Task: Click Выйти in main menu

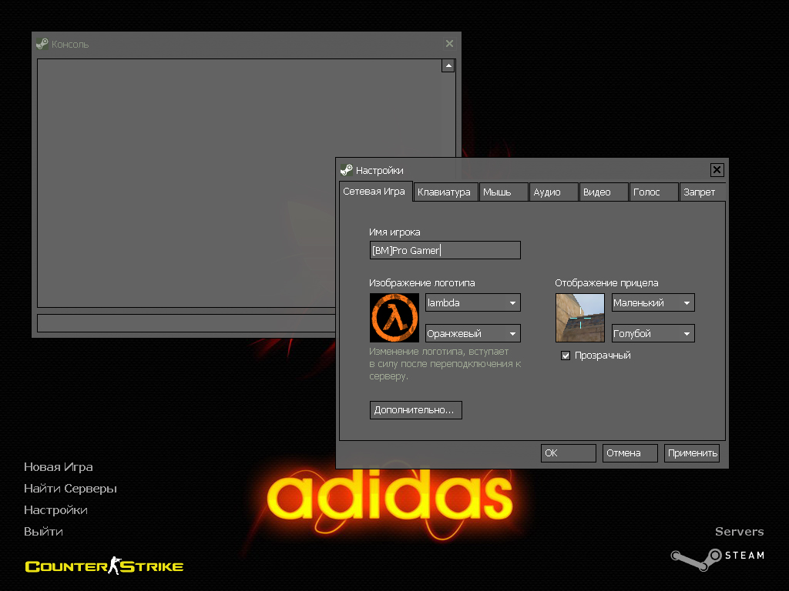Action: pyautogui.click(x=43, y=532)
